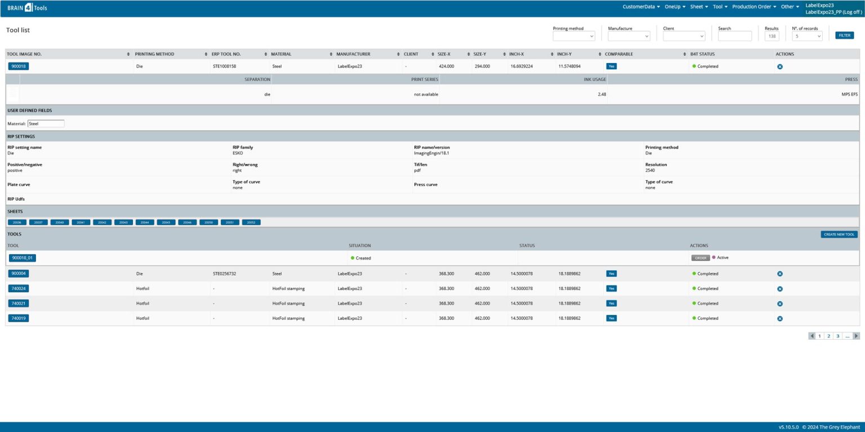The width and height of the screenshot is (865, 432).
Task: Open the Manufacture filter dropdown
Action: [x=629, y=36]
